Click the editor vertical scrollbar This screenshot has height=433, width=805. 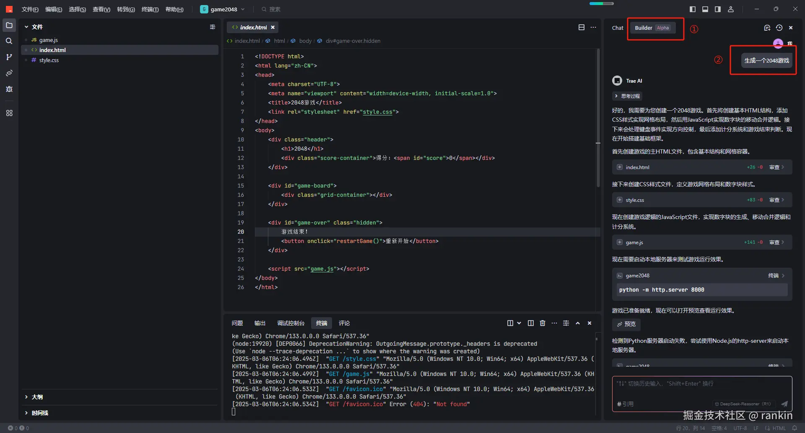coord(598,117)
